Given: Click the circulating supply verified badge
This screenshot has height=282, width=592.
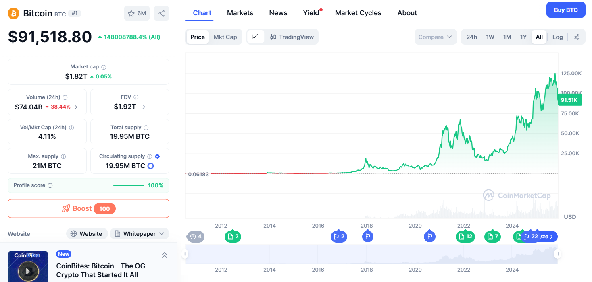Looking at the screenshot, I should [157, 156].
